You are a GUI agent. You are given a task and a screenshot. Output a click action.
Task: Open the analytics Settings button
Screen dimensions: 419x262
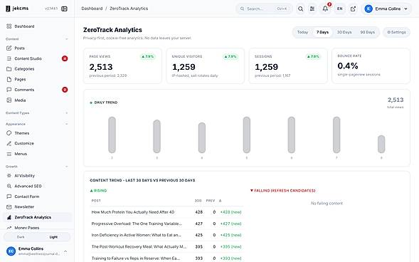point(396,32)
